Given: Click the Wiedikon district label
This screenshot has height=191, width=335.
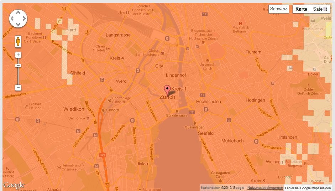Looking at the screenshot, I should 74,109.
